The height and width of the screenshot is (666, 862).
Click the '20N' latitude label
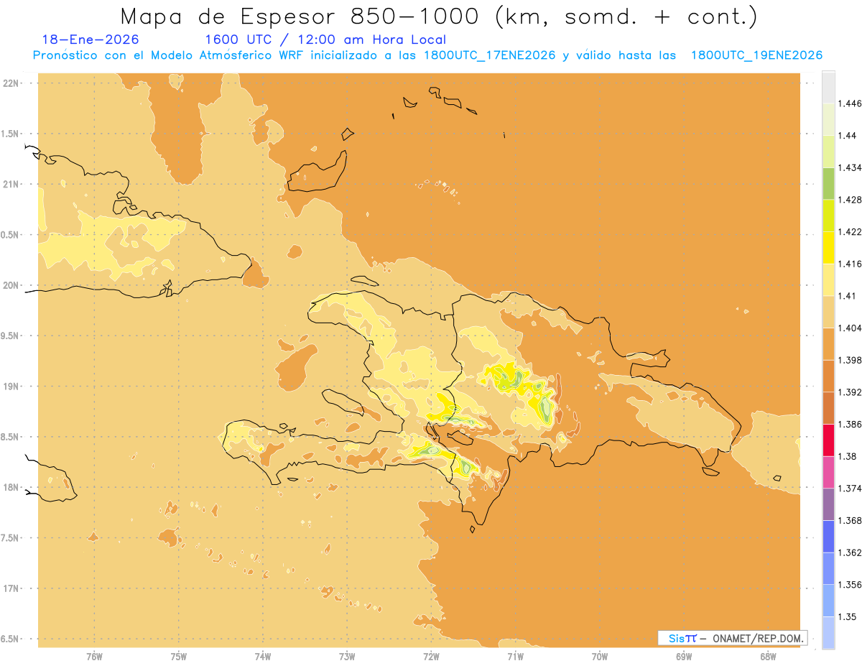click(x=11, y=285)
